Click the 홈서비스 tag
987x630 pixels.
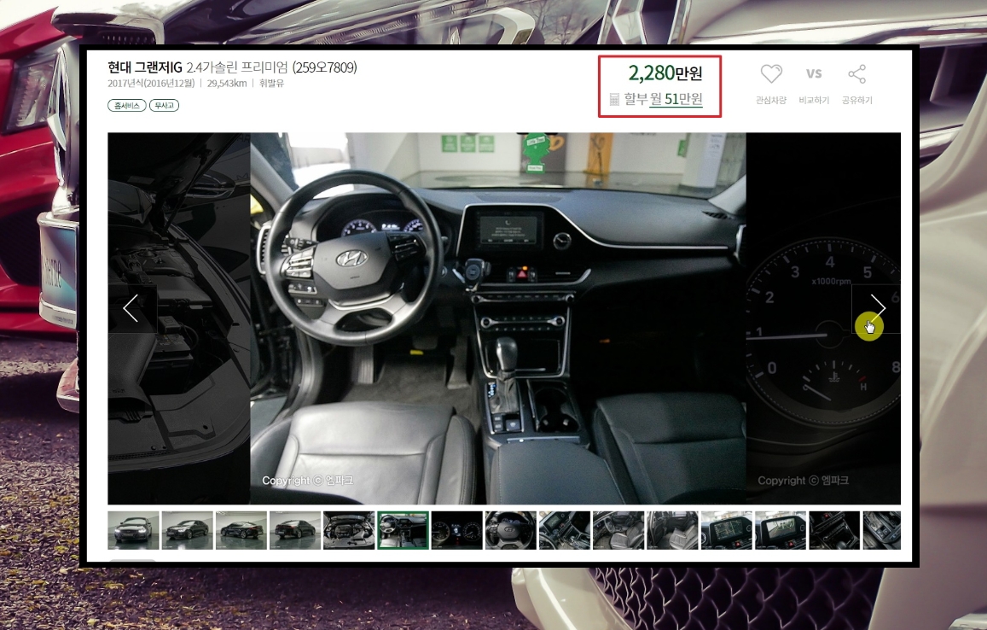tap(127, 106)
